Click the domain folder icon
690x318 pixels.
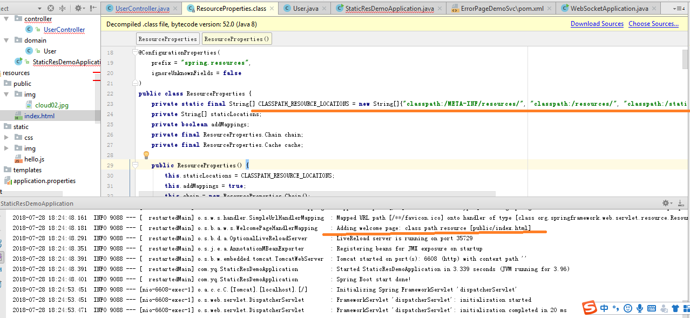pyautogui.click(x=18, y=40)
